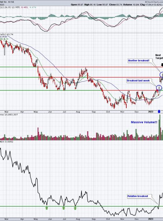Click the blue down arrow above volume spike
The height and width of the screenshot is (221, 163).
tap(159, 112)
